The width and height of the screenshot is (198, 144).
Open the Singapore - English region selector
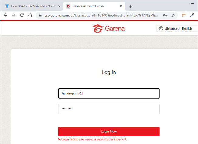tap(176, 29)
